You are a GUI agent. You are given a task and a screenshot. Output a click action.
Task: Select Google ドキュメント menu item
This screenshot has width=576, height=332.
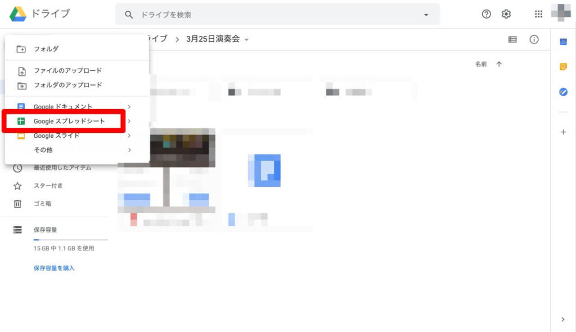76,106
